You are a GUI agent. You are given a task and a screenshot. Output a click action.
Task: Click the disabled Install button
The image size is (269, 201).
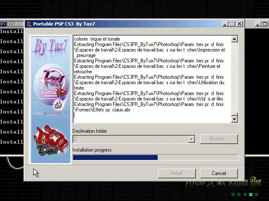(x=177, y=173)
